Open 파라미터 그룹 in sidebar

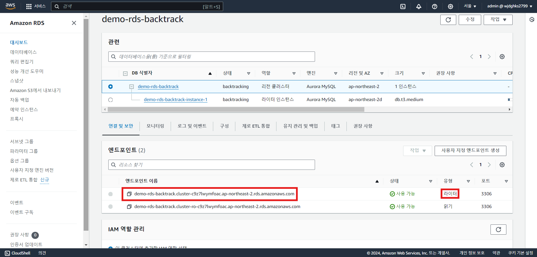(x=24, y=151)
